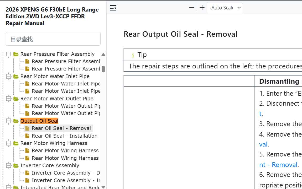Focus the 目录查找 search field
The height and width of the screenshot is (189, 302).
53,39
